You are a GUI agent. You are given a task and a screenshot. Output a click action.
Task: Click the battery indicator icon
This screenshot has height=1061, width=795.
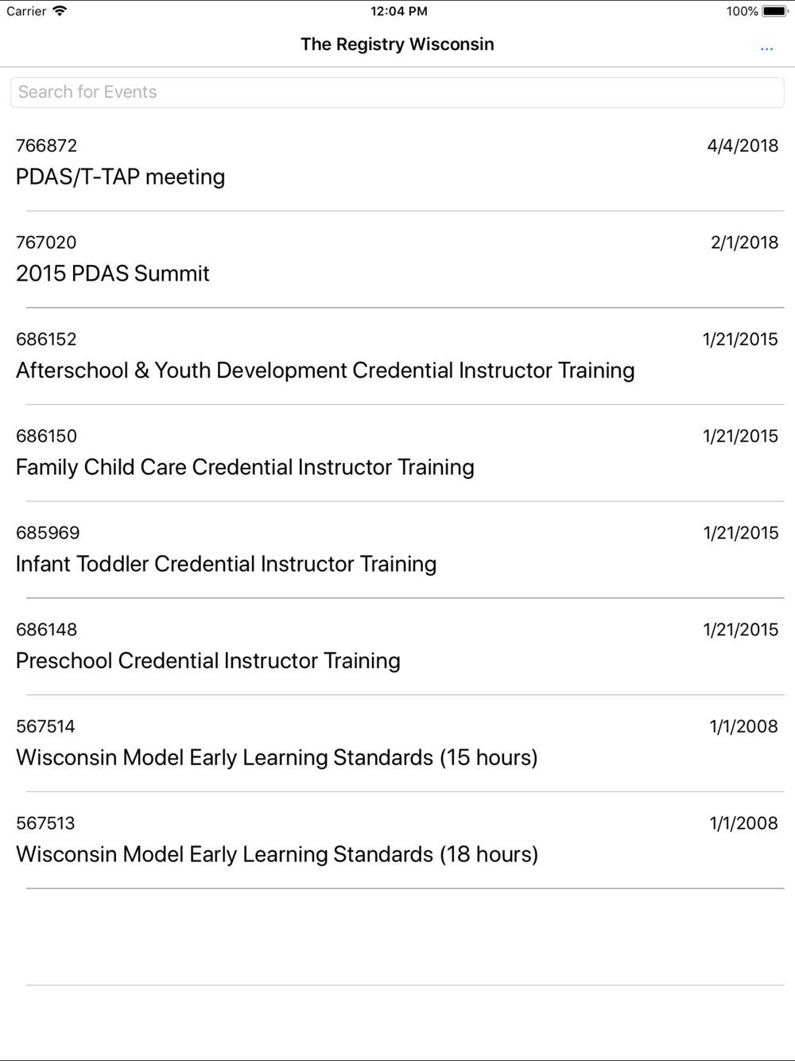(x=775, y=11)
